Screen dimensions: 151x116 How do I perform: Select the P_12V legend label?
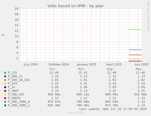click(12, 73)
